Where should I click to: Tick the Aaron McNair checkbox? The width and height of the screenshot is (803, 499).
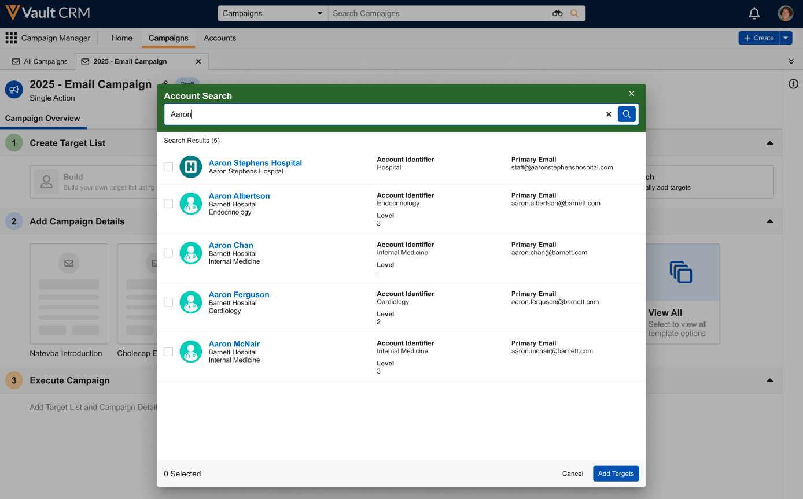click(168, 352)
